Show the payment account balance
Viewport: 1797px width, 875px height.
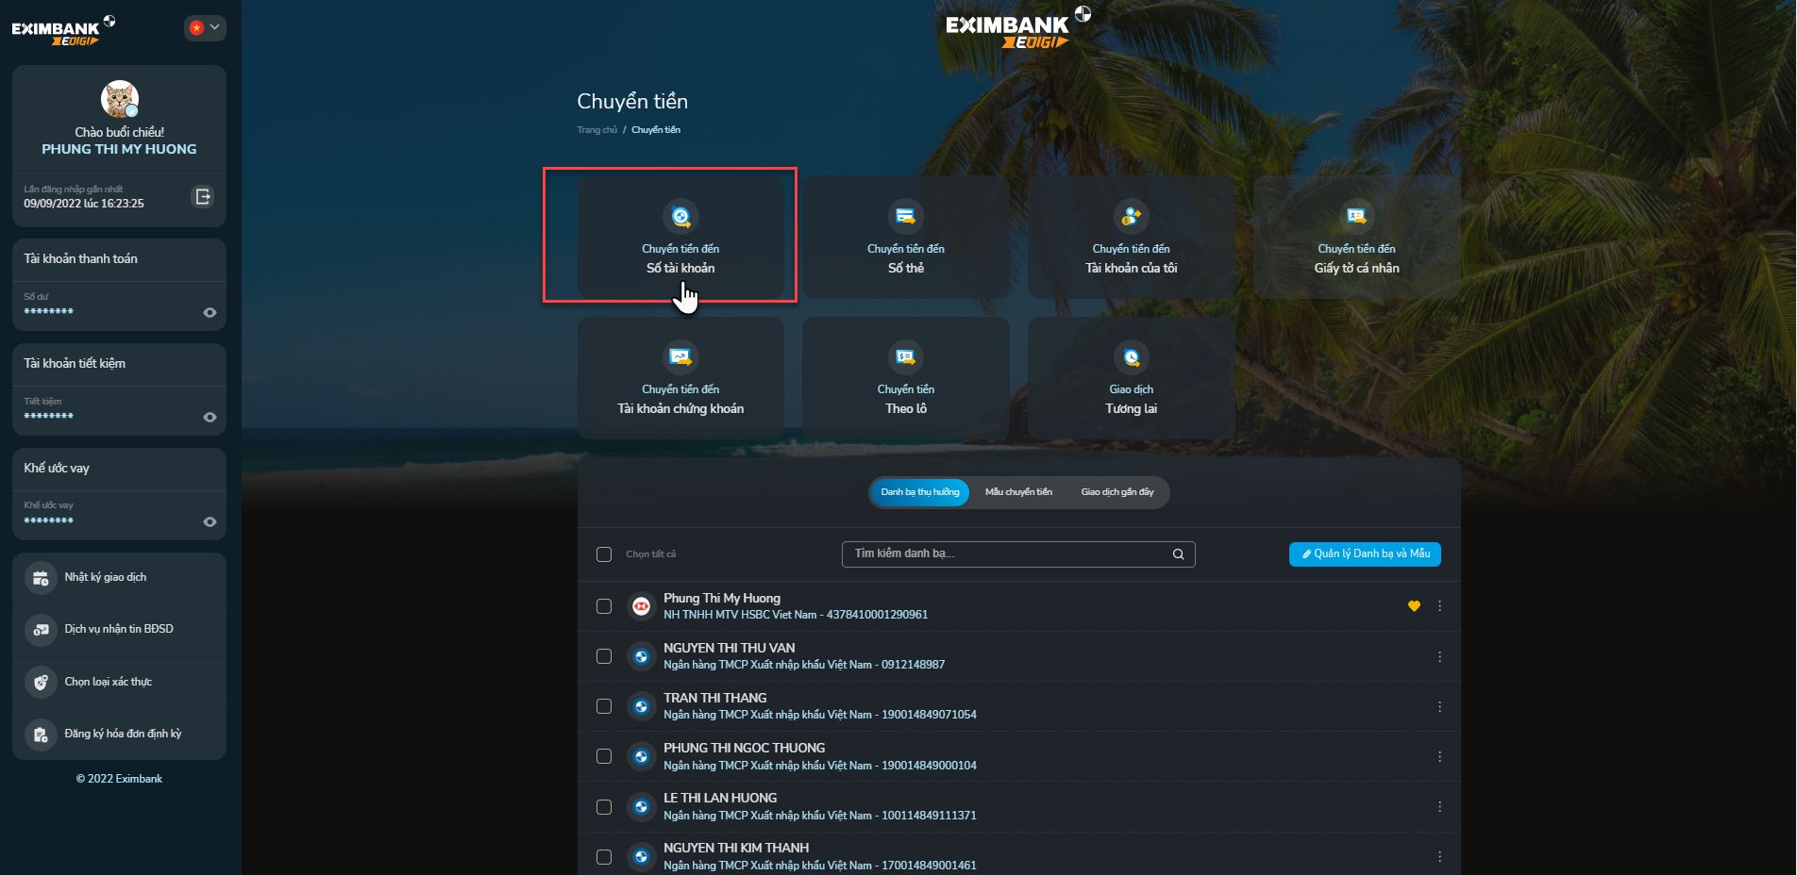click(x=210, y=313)
